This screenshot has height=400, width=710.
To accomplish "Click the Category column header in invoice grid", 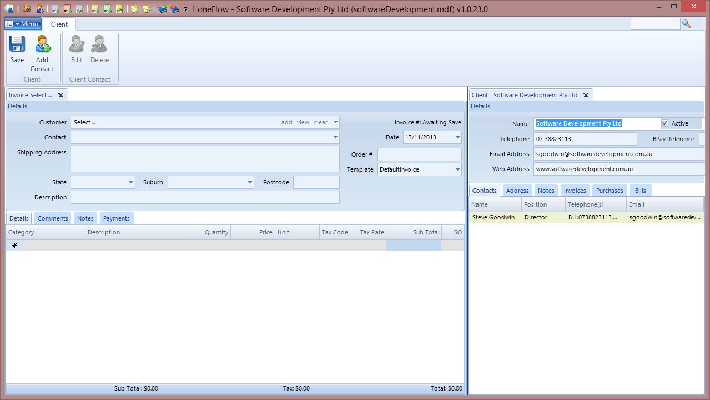I will coord(46,232).
